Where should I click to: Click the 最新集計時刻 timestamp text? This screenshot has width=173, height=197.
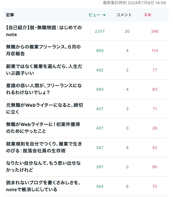(x=134, y=3)
